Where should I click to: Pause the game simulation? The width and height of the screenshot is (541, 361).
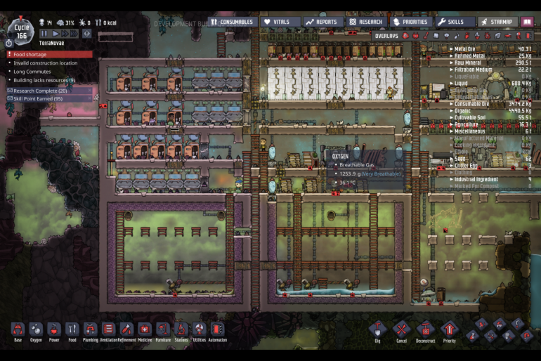click(44, 34)
